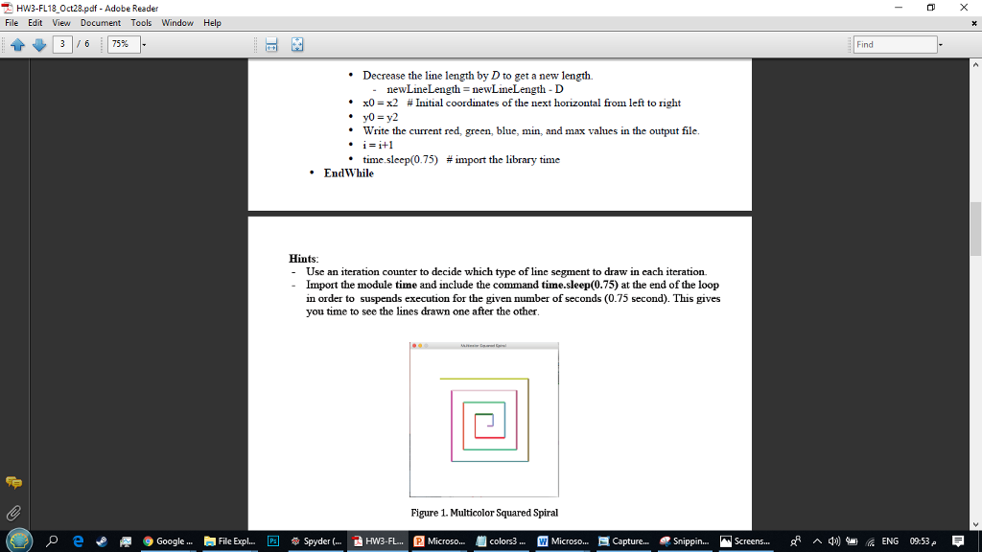Open the ENG language indicator in system tray

889,540
